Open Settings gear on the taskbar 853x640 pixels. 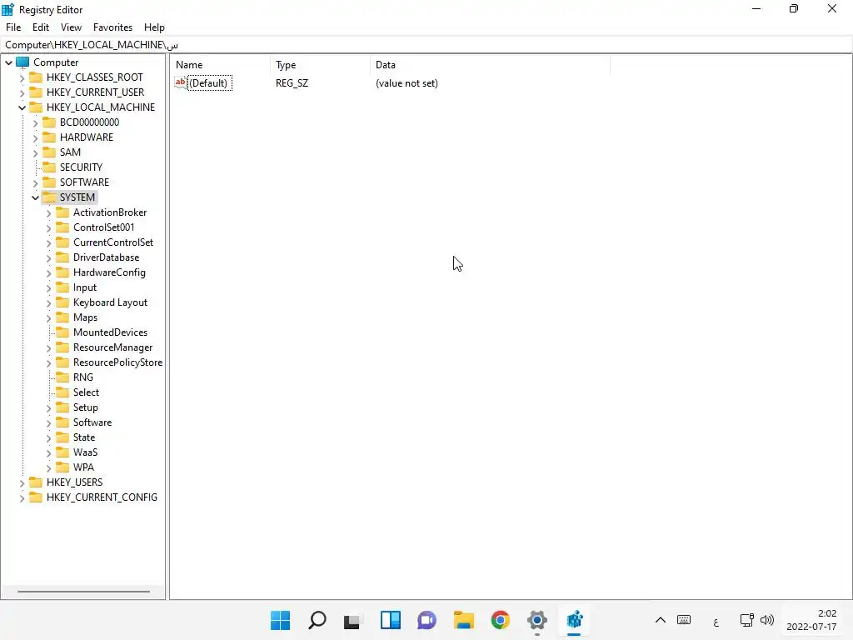click(537, 620)
